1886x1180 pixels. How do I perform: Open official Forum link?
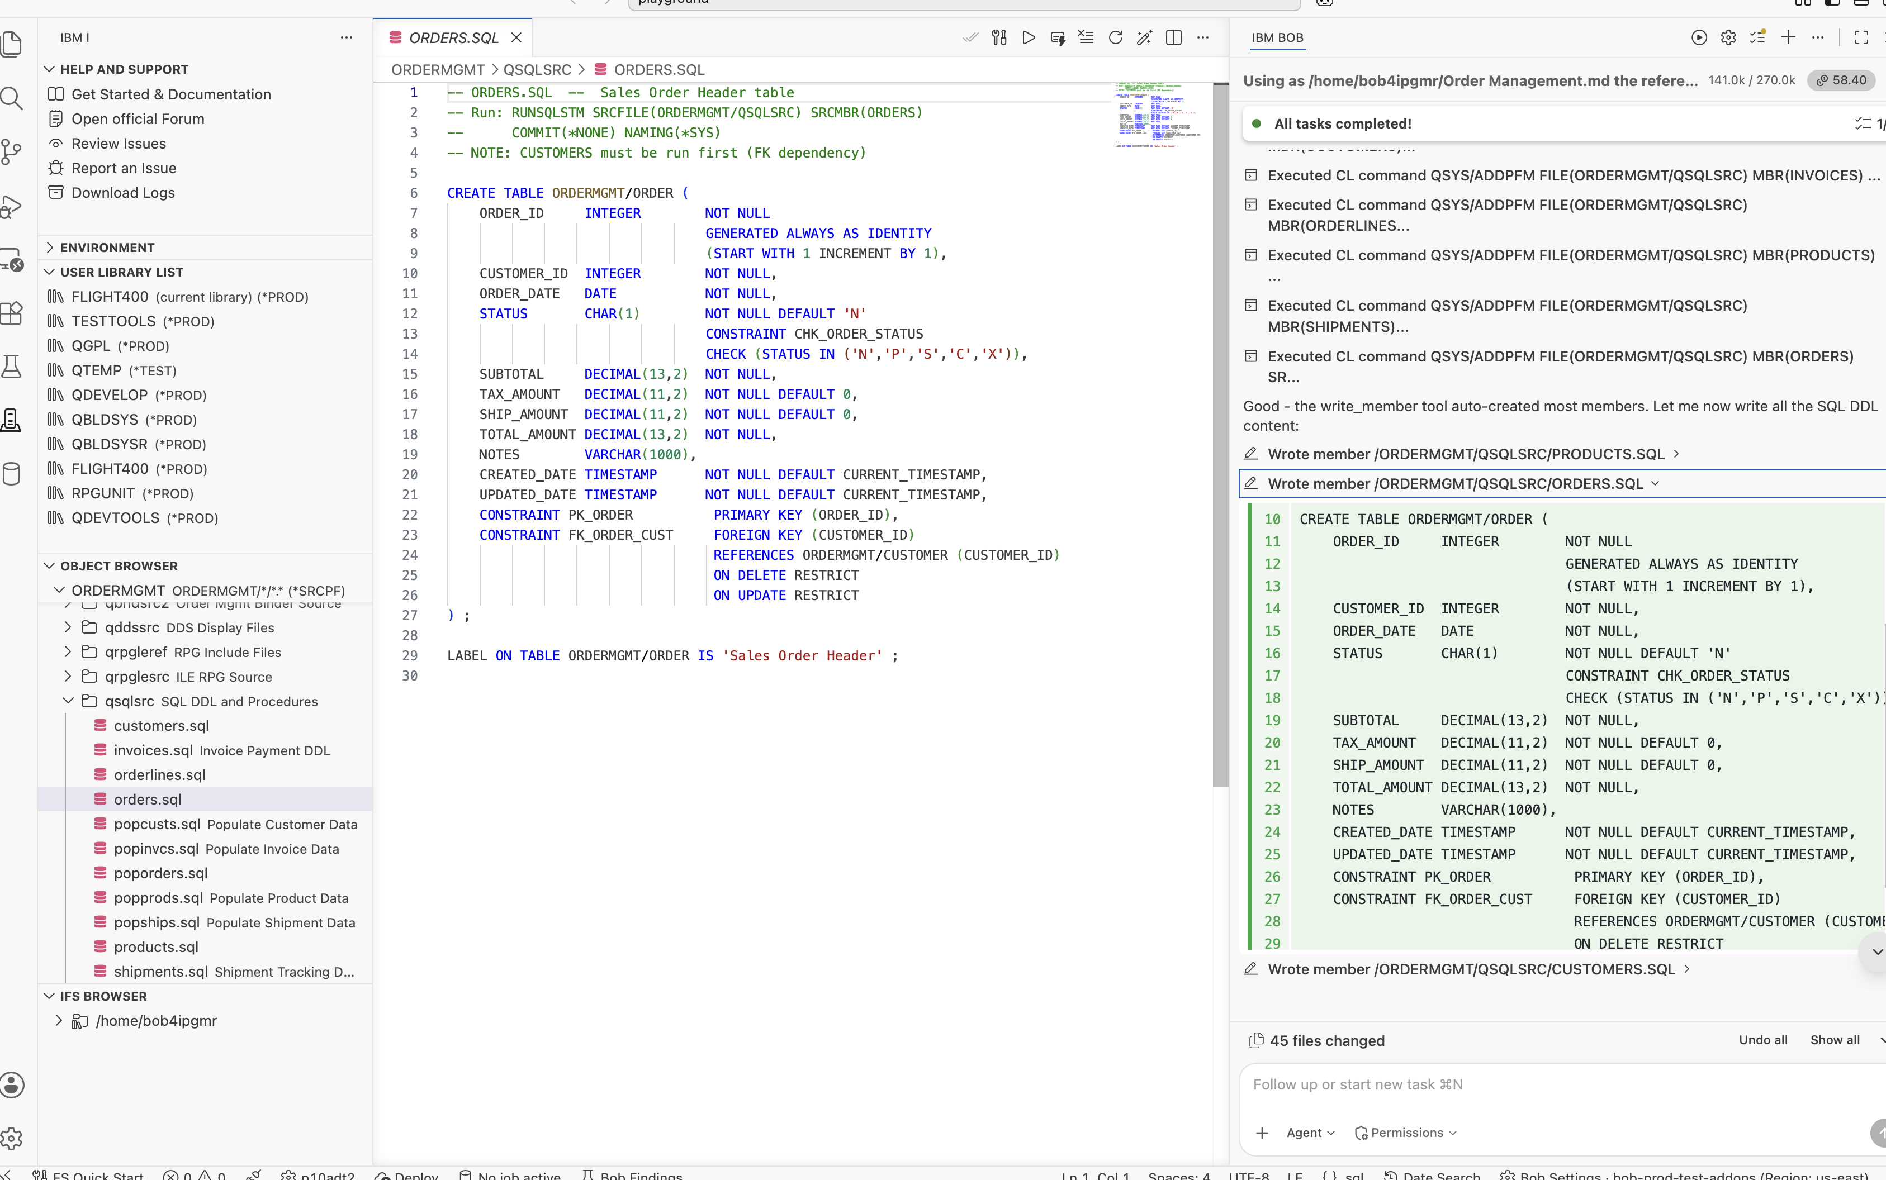pyautogui.click(x=138, y=118)
